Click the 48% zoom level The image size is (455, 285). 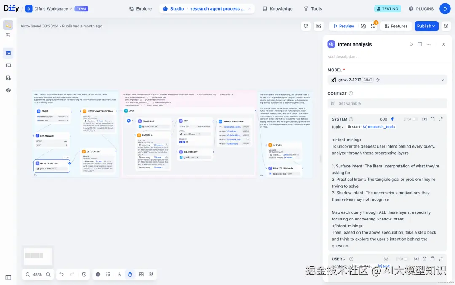(x=37, y=274)
